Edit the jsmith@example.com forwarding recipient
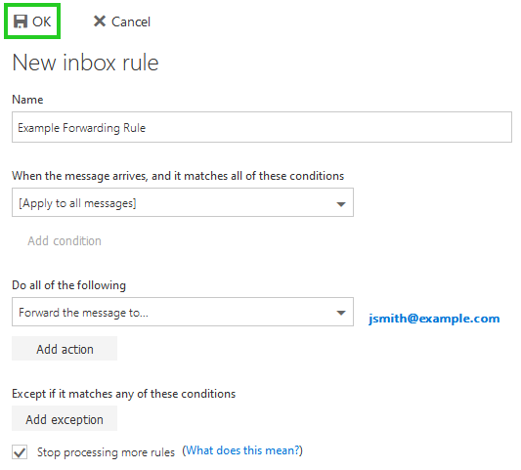Viewport: 521px width, 470px height. 434,319
